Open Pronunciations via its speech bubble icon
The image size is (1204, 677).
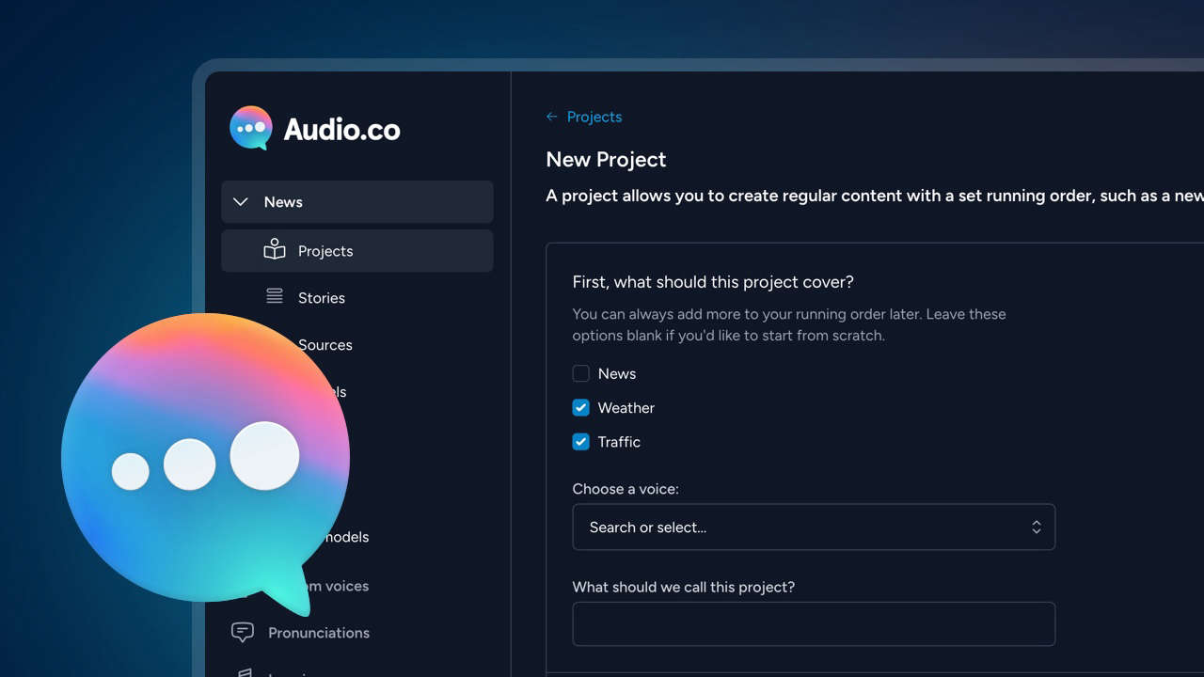point(243,632)
